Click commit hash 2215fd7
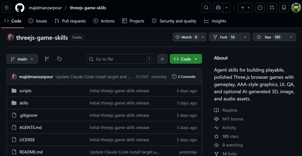The height and width of the screenshot is (156, 302). (x=142, y=77)
